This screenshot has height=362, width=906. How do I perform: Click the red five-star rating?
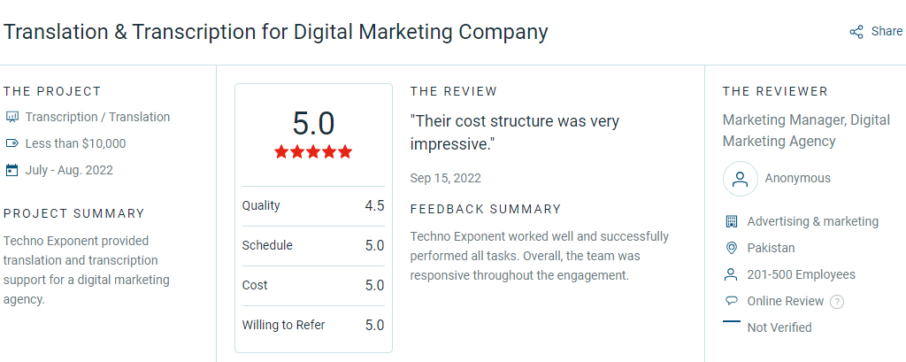[x=313, y=152]
